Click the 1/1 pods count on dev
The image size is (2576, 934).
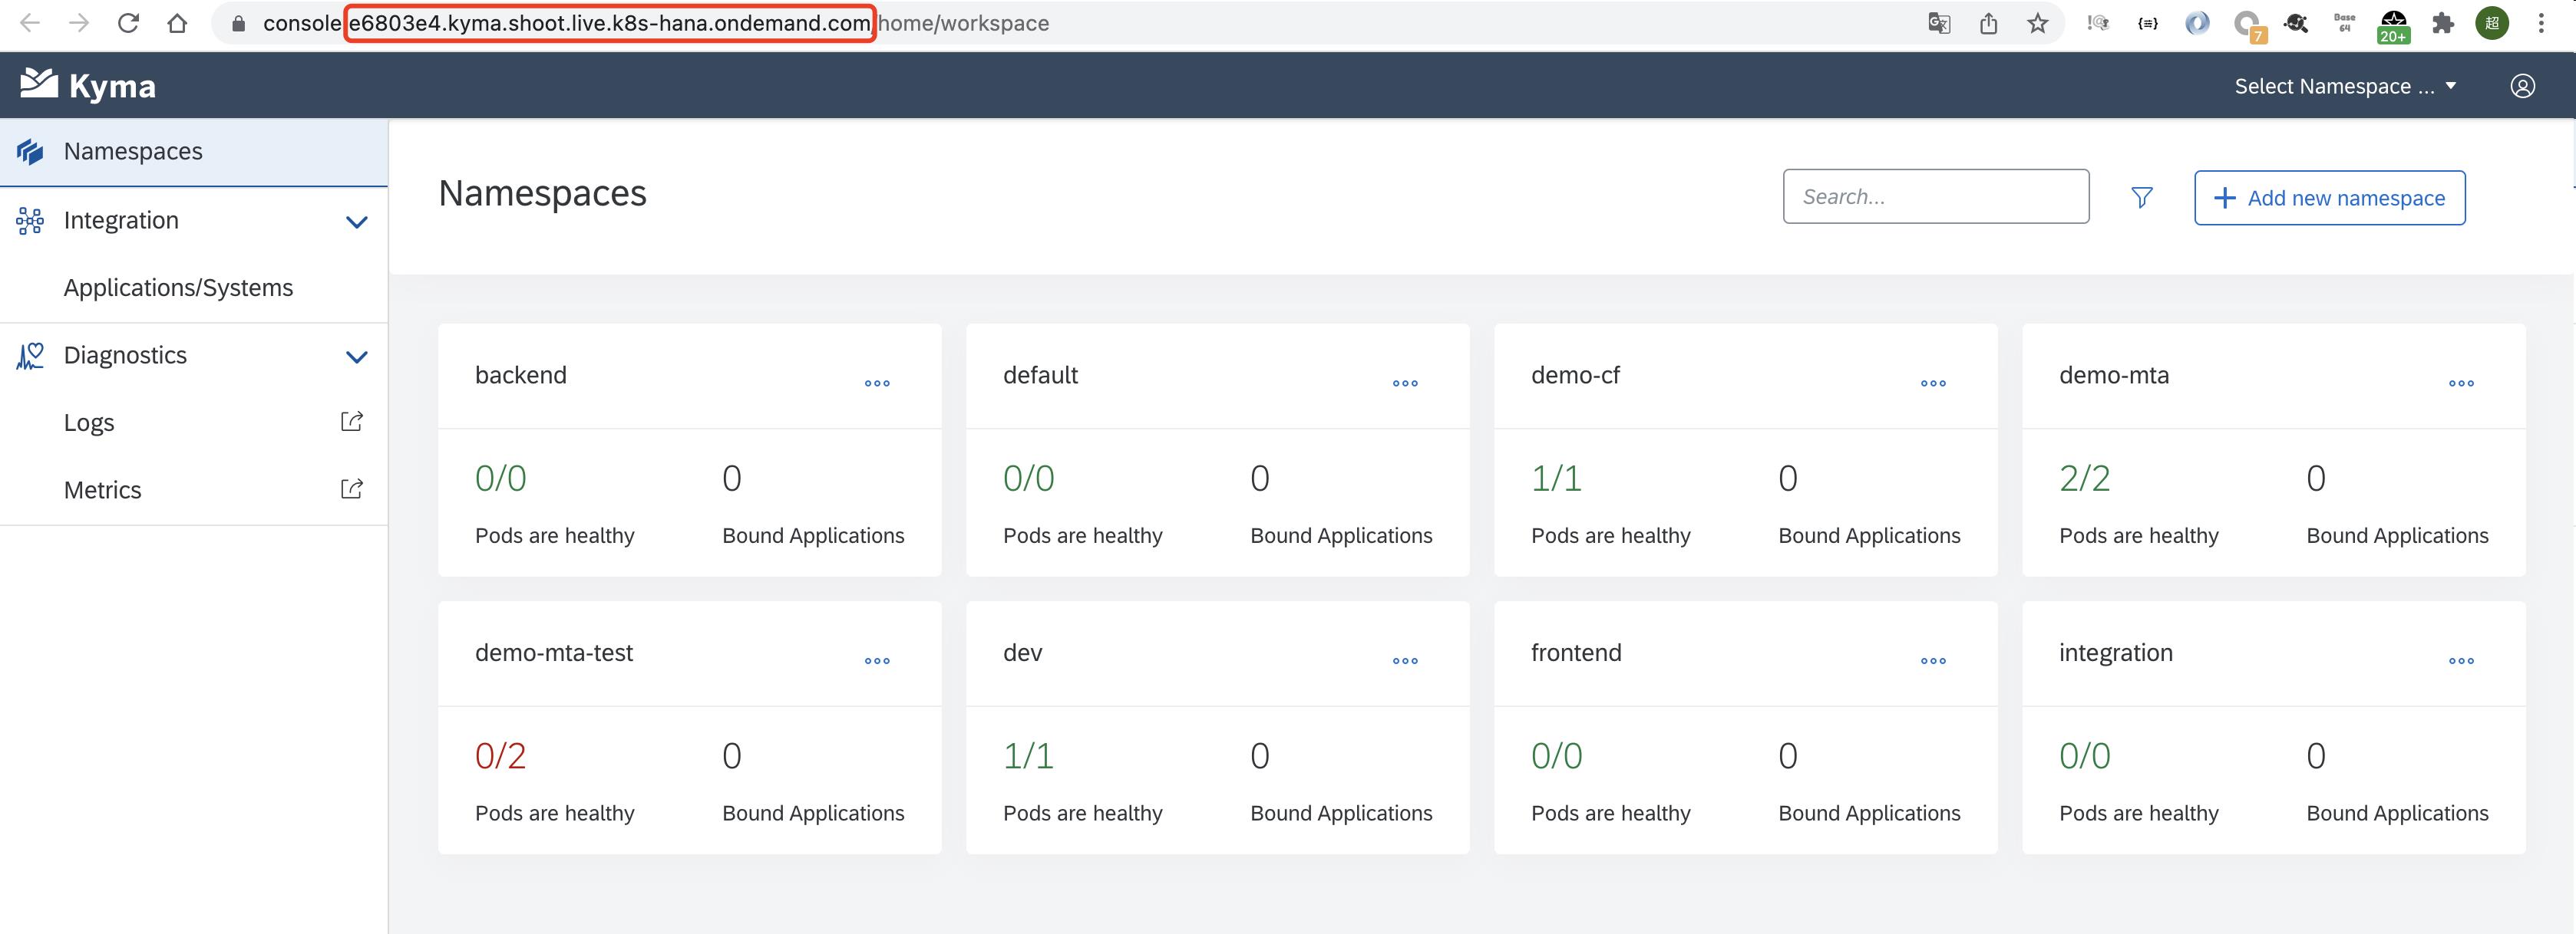click(1028, 756)
